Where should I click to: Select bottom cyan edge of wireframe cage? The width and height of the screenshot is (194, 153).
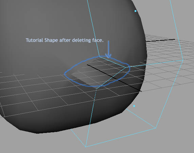pos(121,137)
